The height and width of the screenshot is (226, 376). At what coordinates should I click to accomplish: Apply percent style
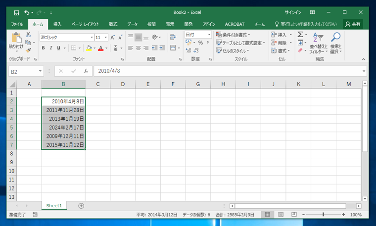200,43
